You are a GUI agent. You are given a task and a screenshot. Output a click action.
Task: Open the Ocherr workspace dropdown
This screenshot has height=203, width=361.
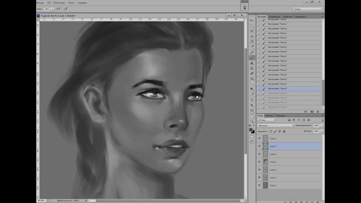tap(308, 9)
